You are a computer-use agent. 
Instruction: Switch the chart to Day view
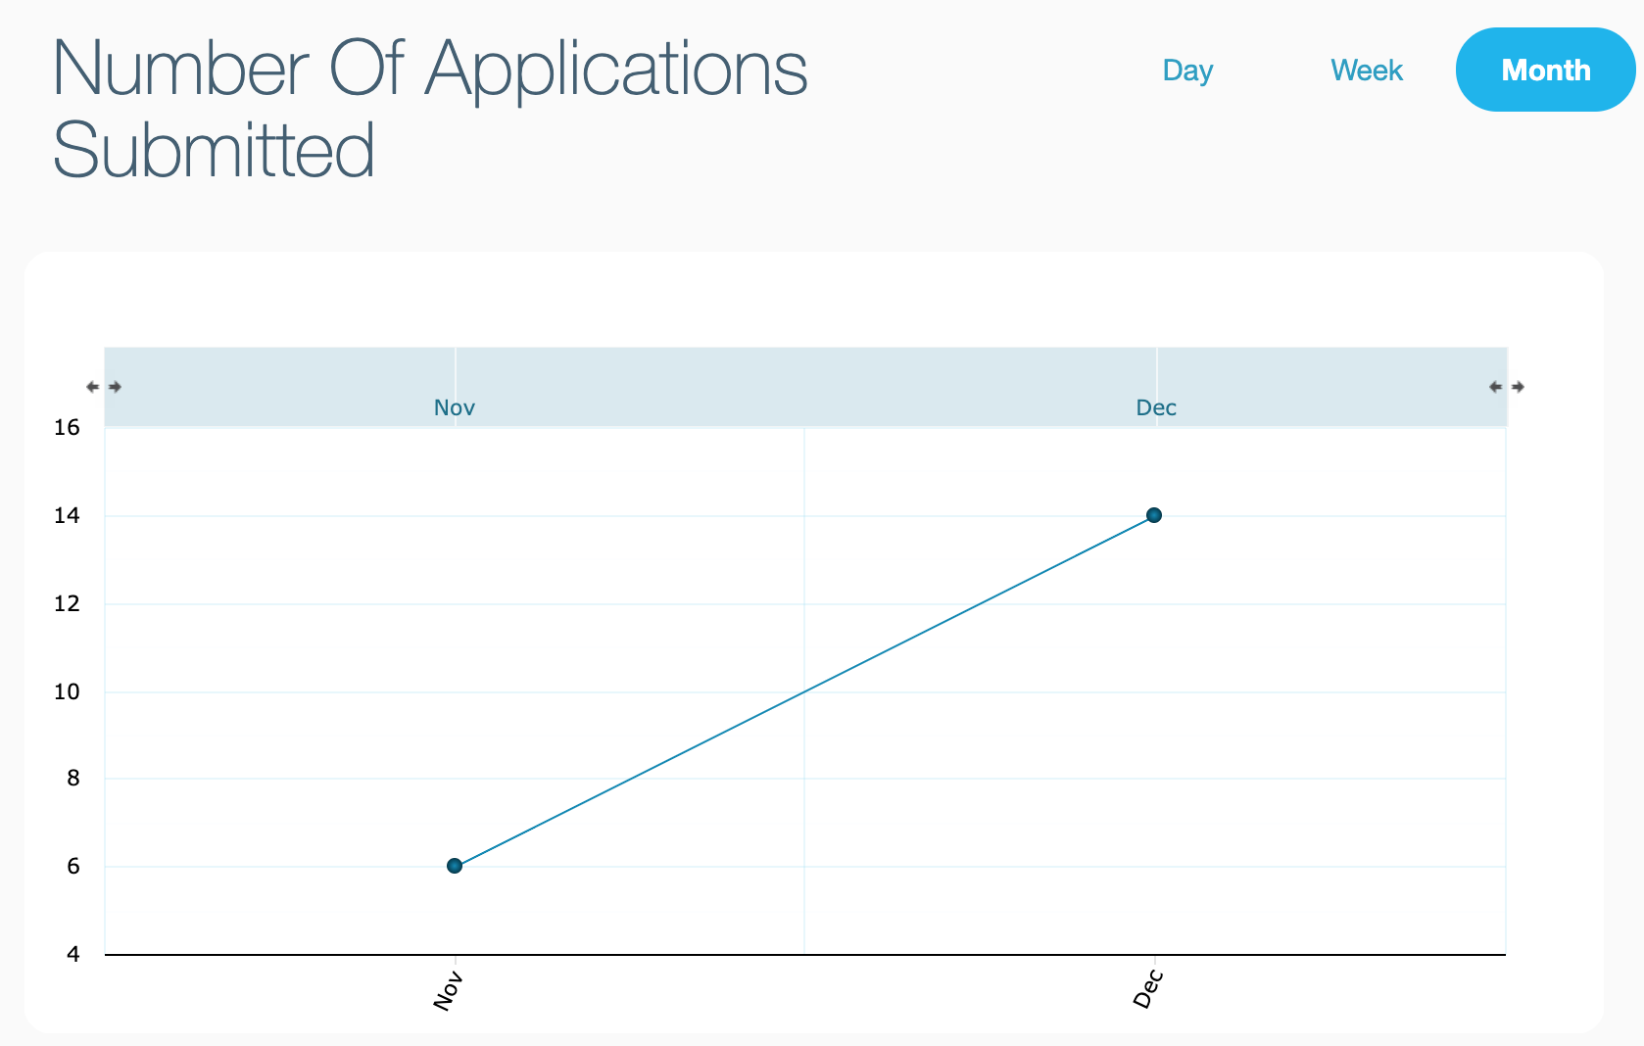[x=1187, y=71]
